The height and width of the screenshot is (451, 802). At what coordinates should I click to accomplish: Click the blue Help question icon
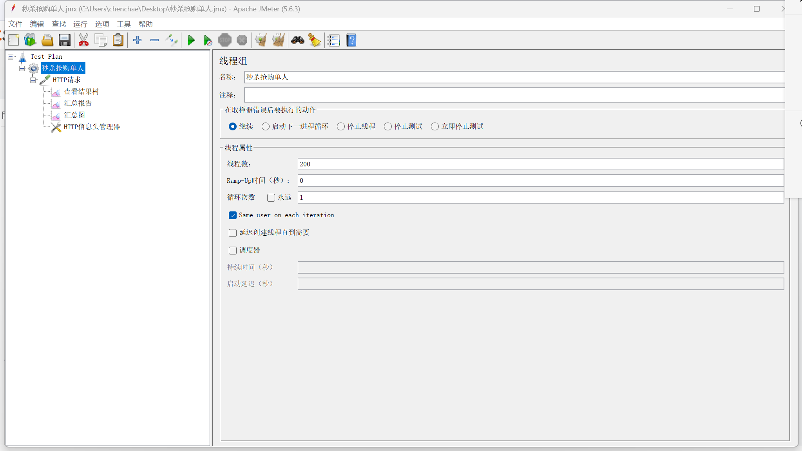(351, 40)
